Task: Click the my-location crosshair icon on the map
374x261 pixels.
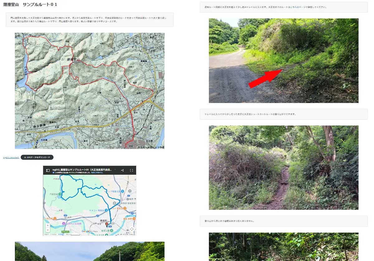Action: click(x=132, y=229)
